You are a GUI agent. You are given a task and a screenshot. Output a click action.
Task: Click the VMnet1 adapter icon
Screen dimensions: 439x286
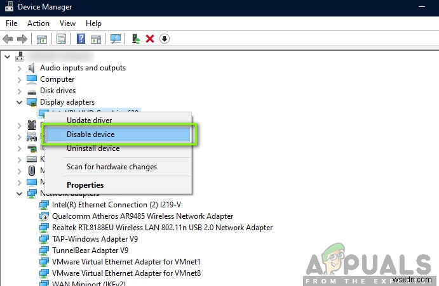pyautogui.click(x=44, y=262)
